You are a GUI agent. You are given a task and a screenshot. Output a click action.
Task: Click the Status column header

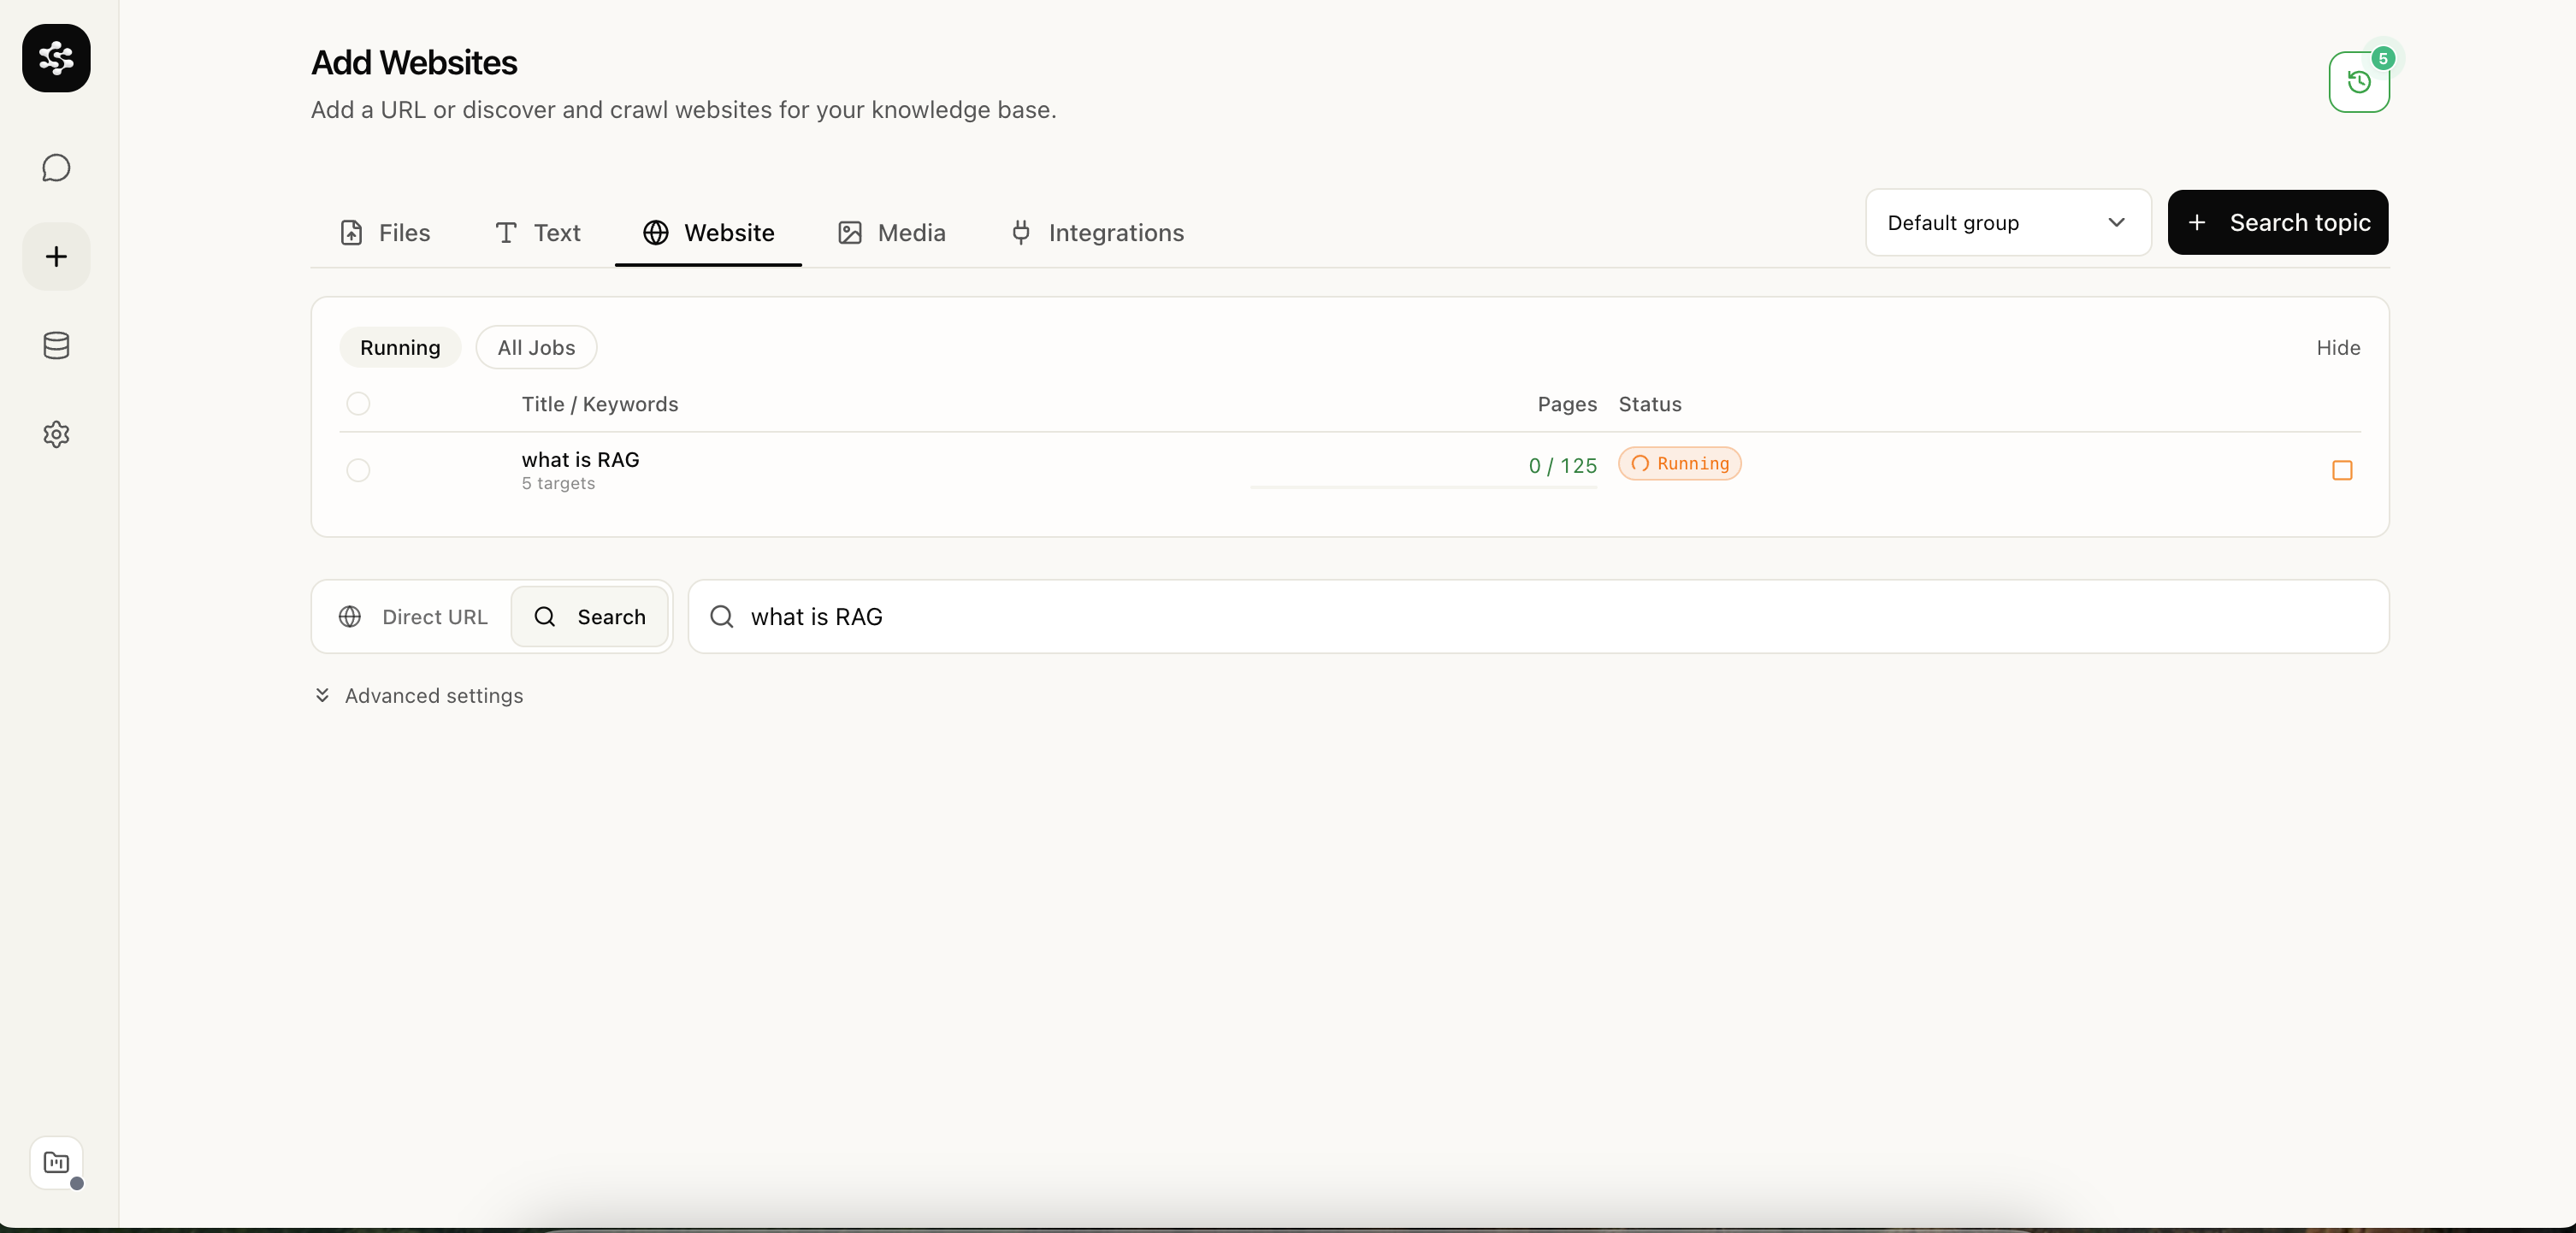click(1650, 404)
